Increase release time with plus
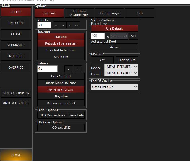The width and height of the screenshot is (190, 161). point(78,69)
